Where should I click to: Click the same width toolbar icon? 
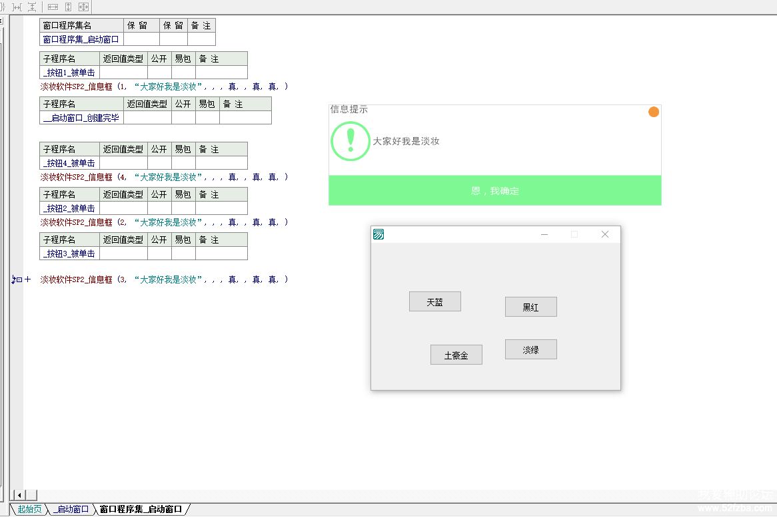tap(53, 7)
